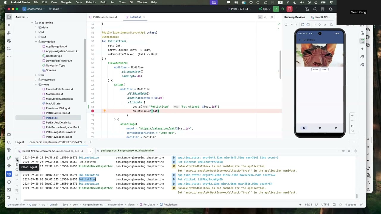Open the Terminal tool window
381x214 pixels.
click(9, 190)
